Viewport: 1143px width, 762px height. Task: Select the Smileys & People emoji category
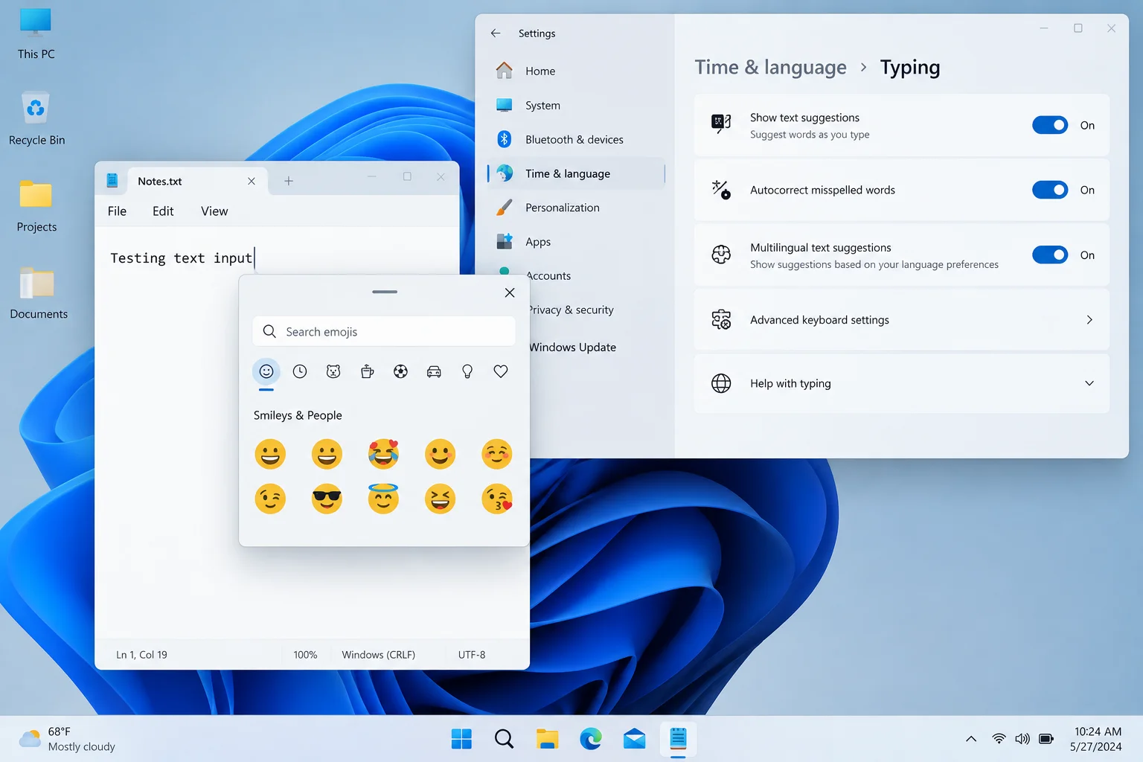click(x=266, y=371)
